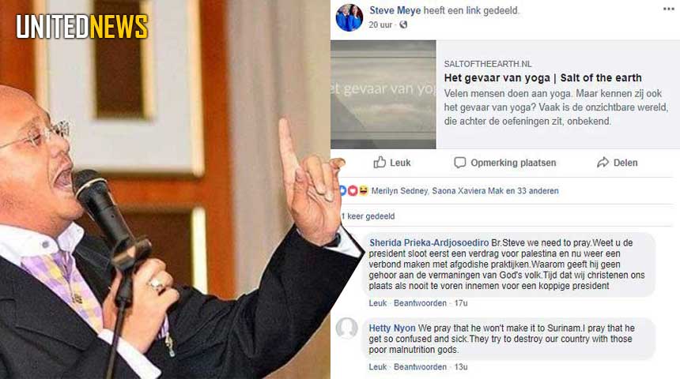
Task: Open Sherida Prieka-Ardjosoediro's profile
Action: click(429, 243)
